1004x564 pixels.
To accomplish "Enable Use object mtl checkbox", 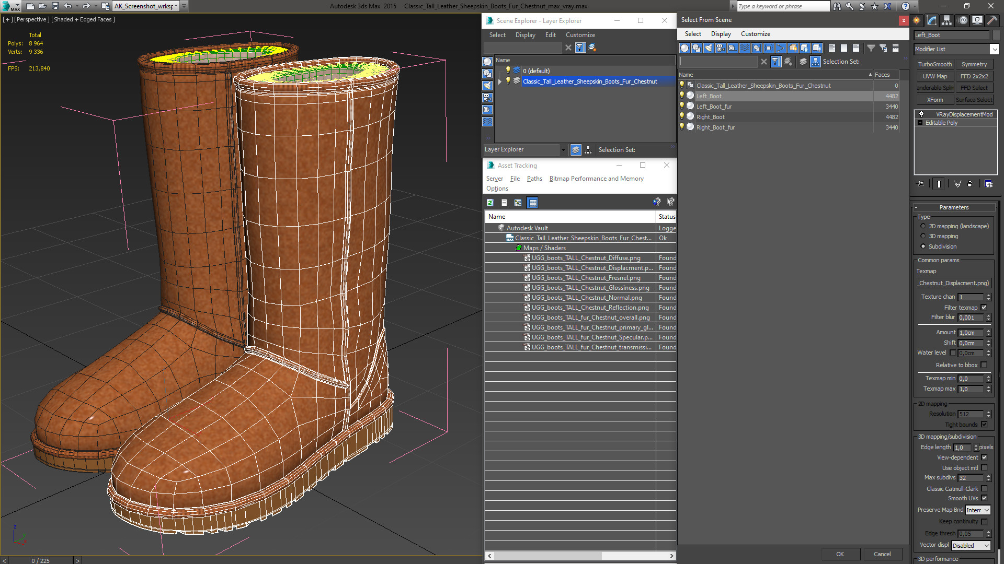I will pos(984,468).
